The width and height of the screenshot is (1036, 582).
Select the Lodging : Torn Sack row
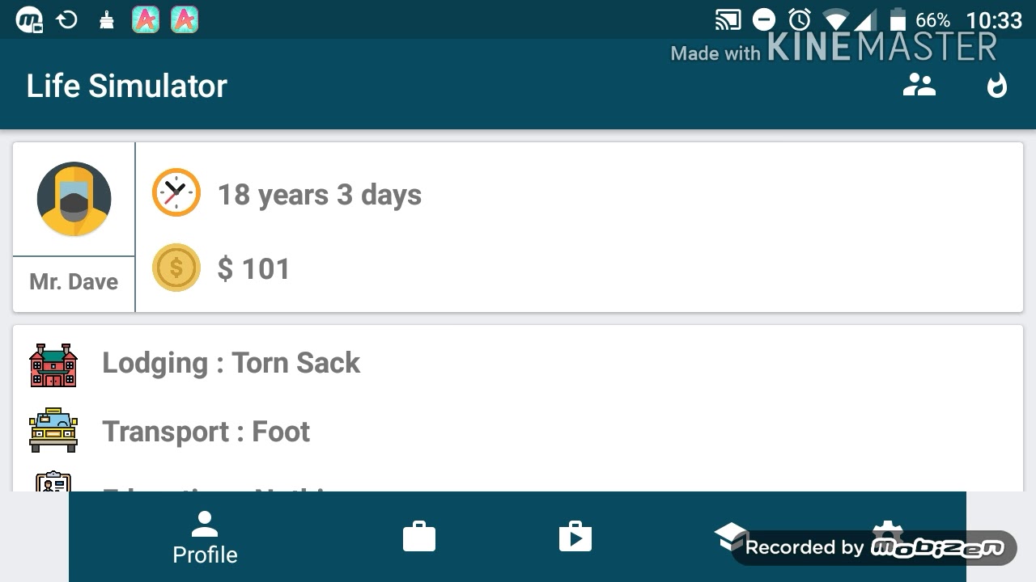pyautogui.click(x=231, y=363)
